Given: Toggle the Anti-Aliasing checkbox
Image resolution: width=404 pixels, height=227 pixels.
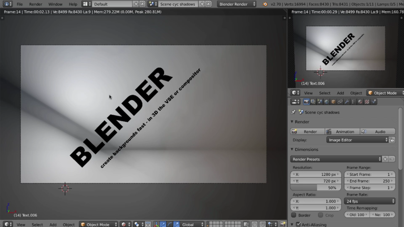Looking at the screenshot, I should point(298,225).
